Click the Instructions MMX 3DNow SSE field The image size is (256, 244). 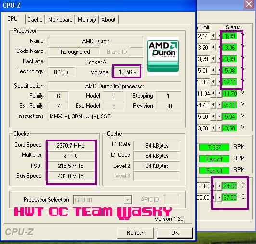pyautogui.click(x=115, y=116)
